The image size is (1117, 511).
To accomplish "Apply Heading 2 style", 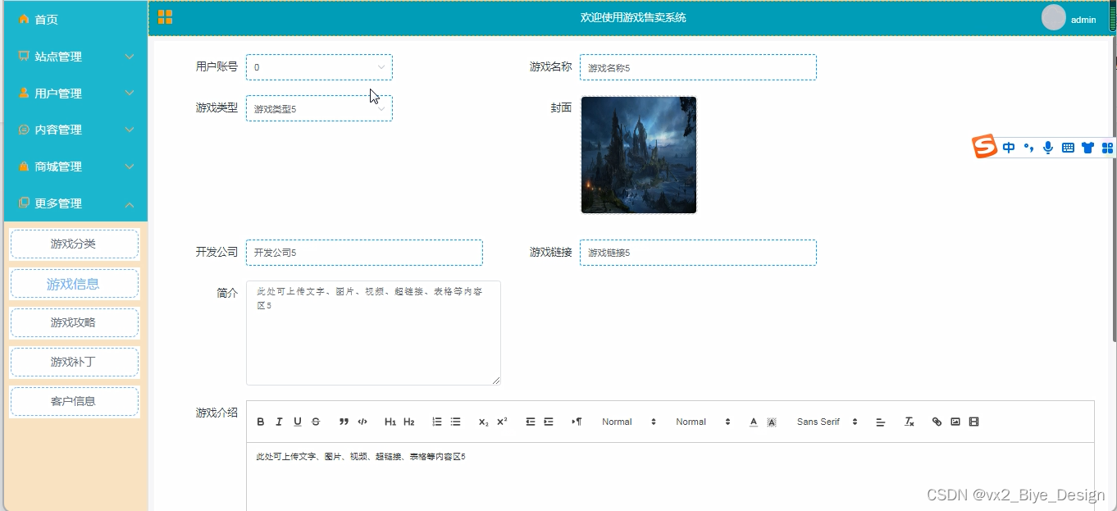I will [x=408, y=422].
